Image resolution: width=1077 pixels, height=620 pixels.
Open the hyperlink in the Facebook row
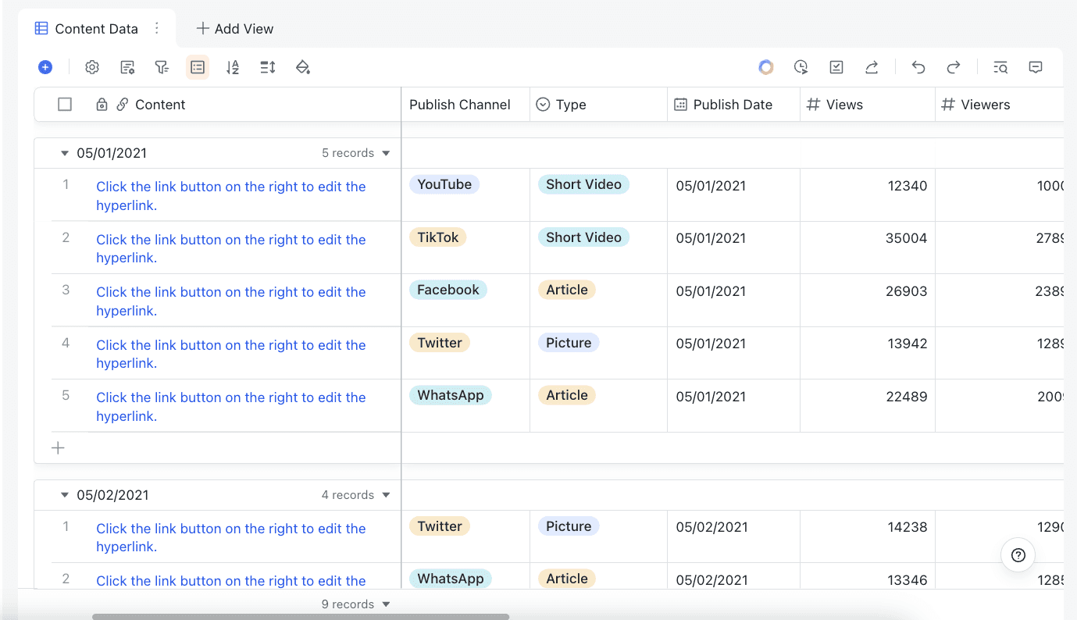231,301
